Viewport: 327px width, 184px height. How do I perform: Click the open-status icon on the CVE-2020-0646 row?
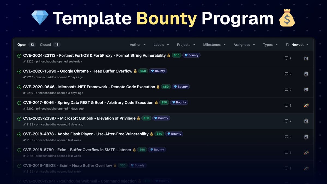coord(19,87)
